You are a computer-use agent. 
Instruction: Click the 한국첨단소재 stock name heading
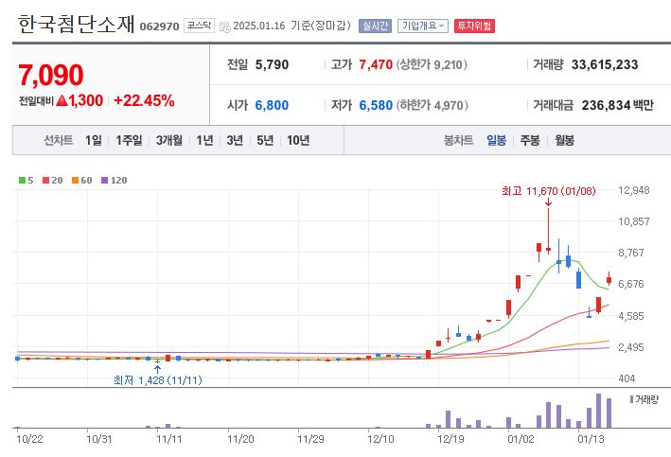(77, 25)
